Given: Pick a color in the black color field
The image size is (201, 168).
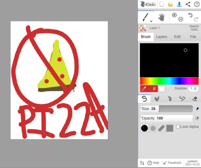Looking at the screenshot, I should click(x=169, y=60).
